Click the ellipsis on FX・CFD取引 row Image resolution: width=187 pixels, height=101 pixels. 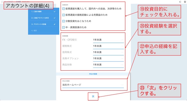coord(122,40)
